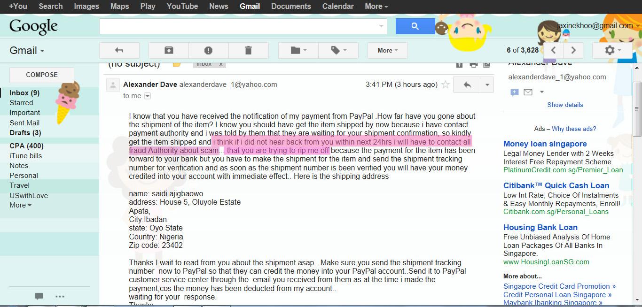642x307 pixels.
Task: Expand More menu in the Google bar
Action: [376, 6]
